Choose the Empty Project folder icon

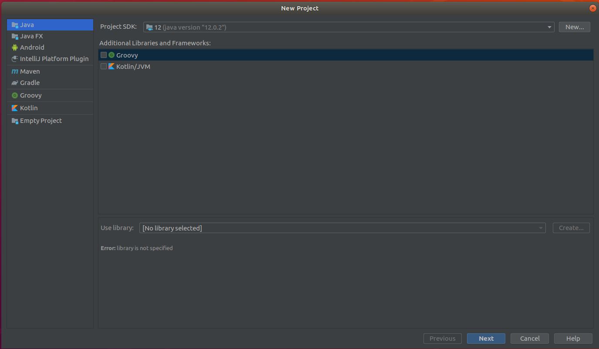click(15, 121)
